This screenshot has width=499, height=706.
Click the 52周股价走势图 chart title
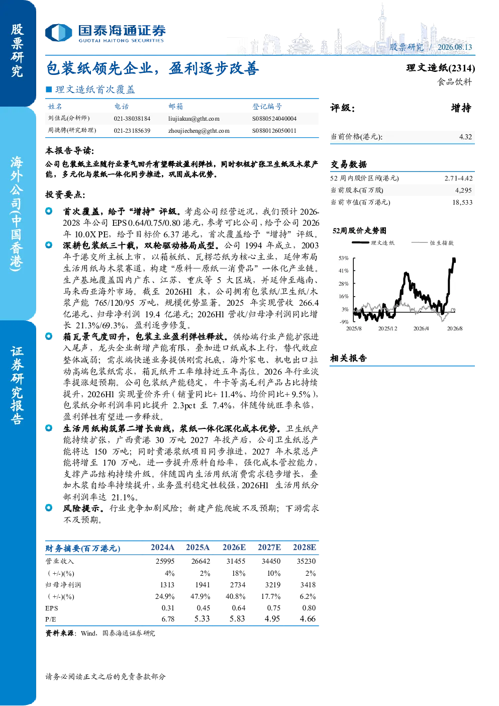(359, 231)
